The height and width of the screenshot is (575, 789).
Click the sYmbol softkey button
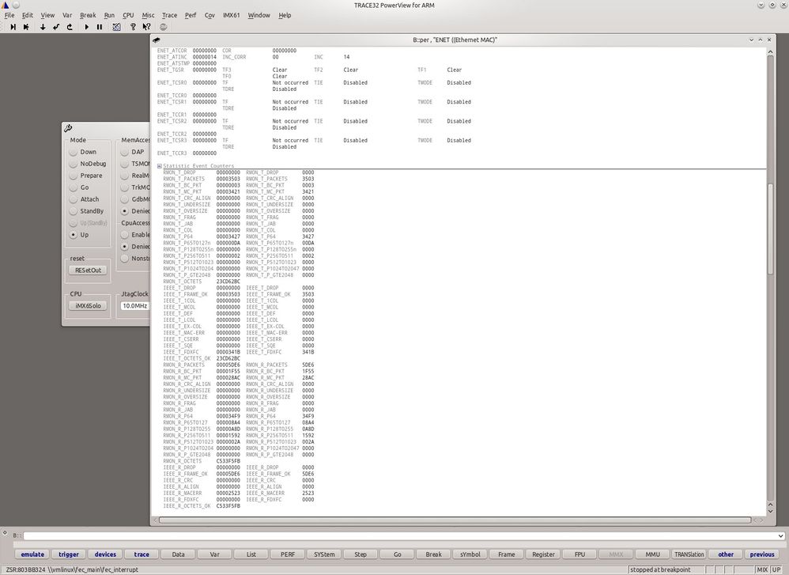[470, 554]
